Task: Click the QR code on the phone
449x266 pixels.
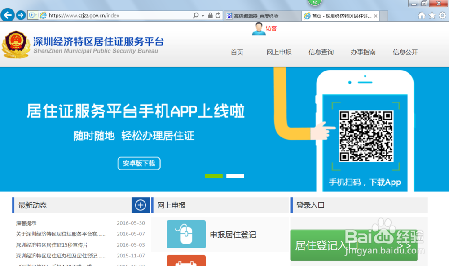Action: click(366, 136)
